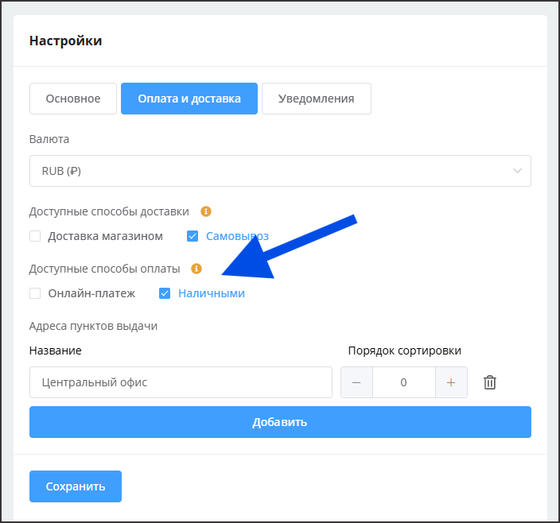Click info icon beside Доступные способы доставки
560x523 pixels.
coord(206,211)
